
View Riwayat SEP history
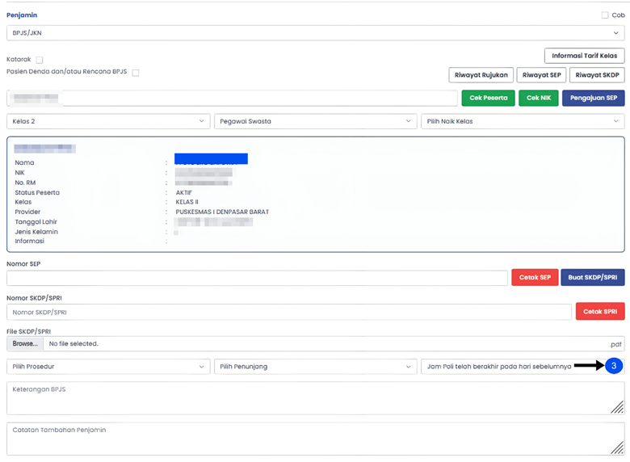click(x=541, y=75)
